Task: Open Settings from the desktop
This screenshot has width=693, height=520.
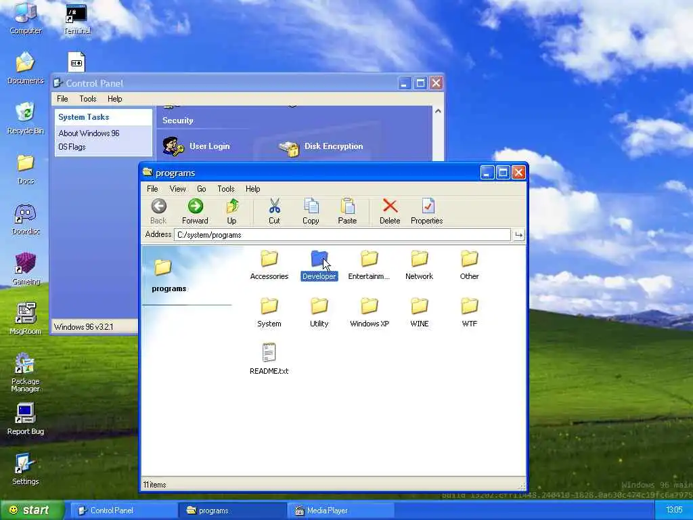Action: point(25,469)
